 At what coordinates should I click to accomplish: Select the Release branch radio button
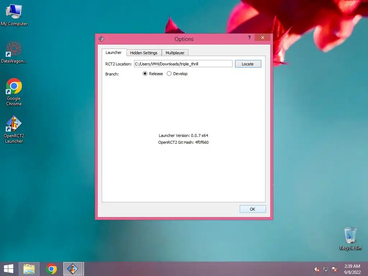(x=152, y=74)
